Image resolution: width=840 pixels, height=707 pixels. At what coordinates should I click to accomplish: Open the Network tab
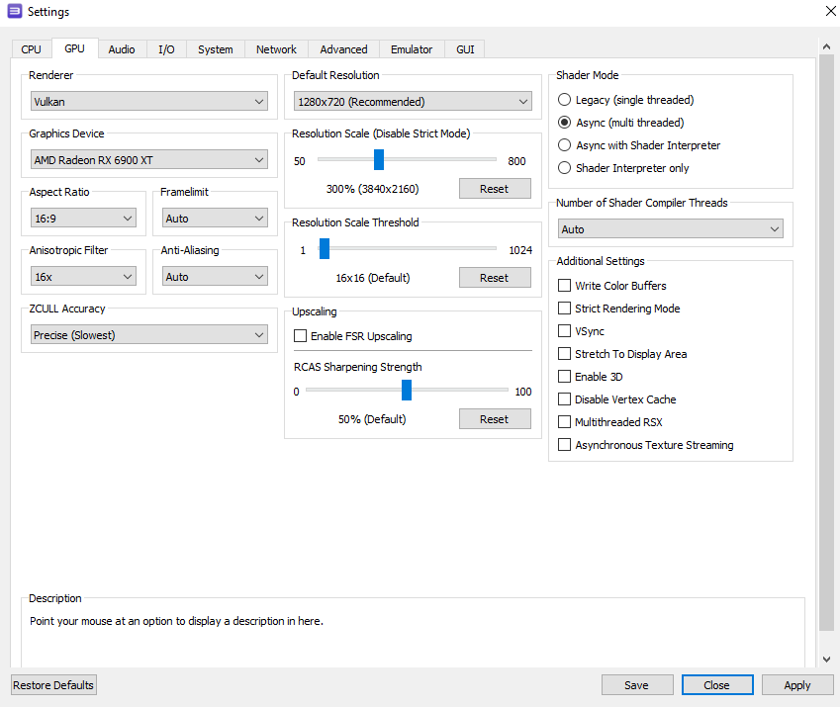coord(276,49)
